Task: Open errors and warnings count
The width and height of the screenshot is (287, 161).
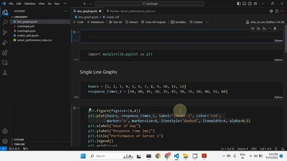Action: tap(14, 148)
